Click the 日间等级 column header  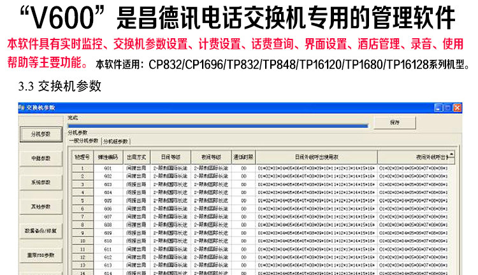[170, 157]
